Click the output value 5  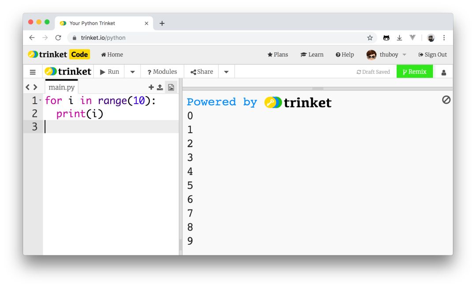point(190,185)
